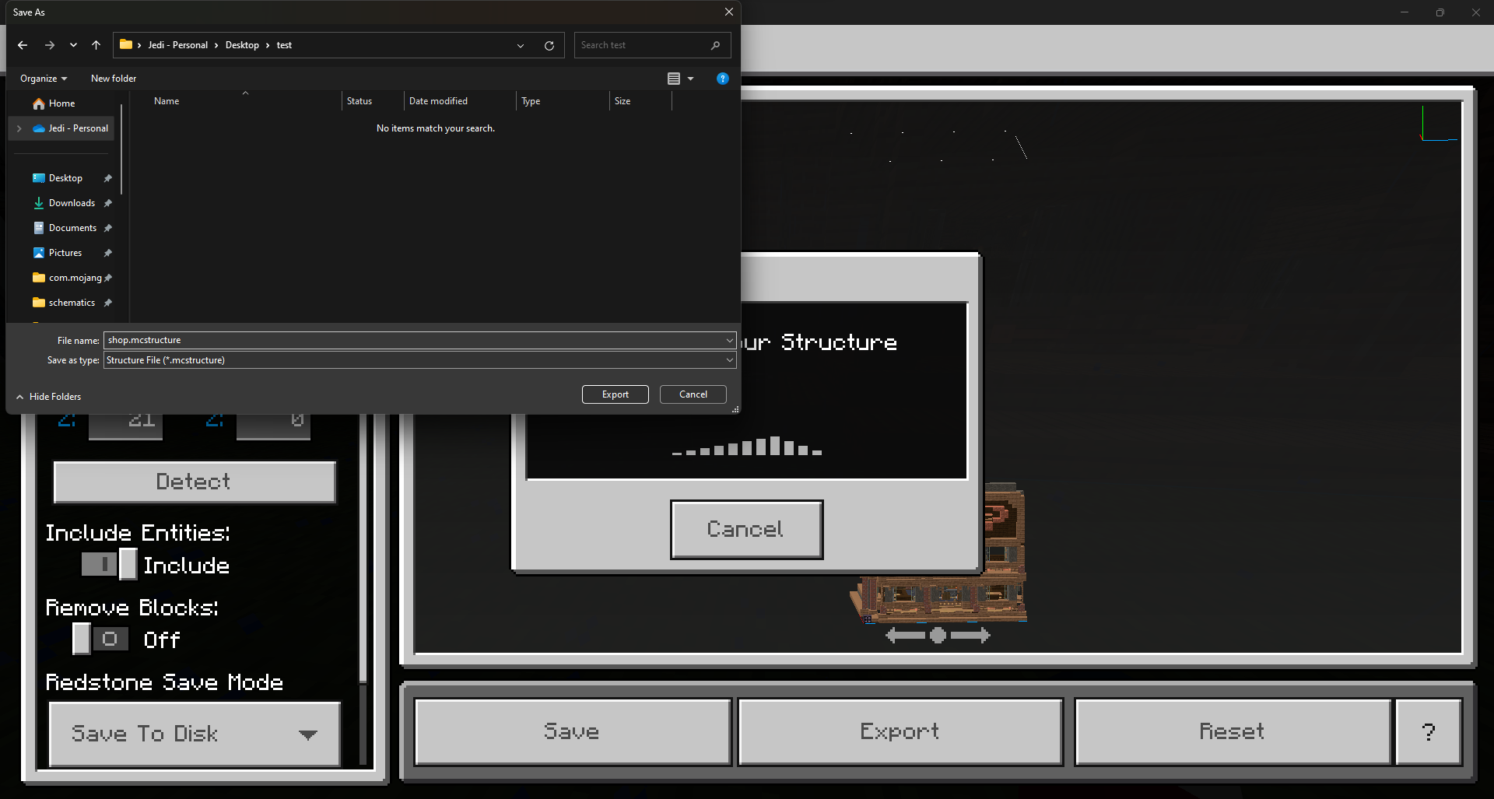Image resolution: width=1494 pixels, height=799 pixels.
Task: Open Desktop in navigation pane
Action: (65, 178)
